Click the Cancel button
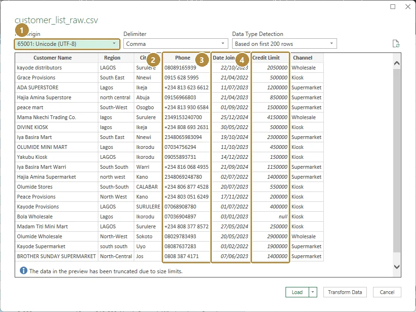 [387, 292]
